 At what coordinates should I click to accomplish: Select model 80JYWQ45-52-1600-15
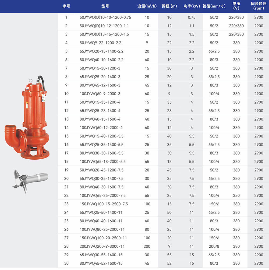101,263
